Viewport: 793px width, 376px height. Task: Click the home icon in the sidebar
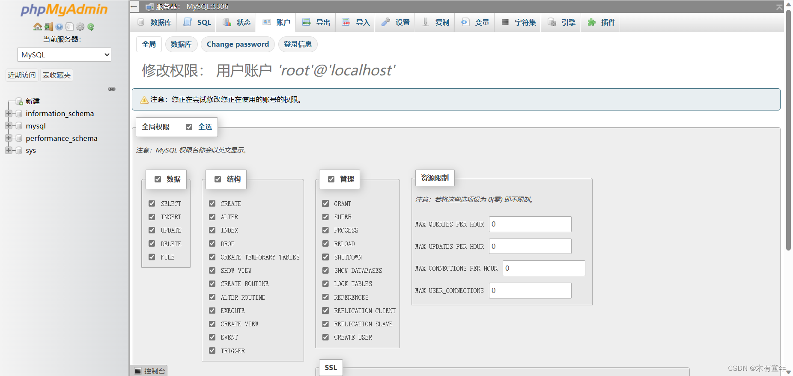[x=38, y=27]
